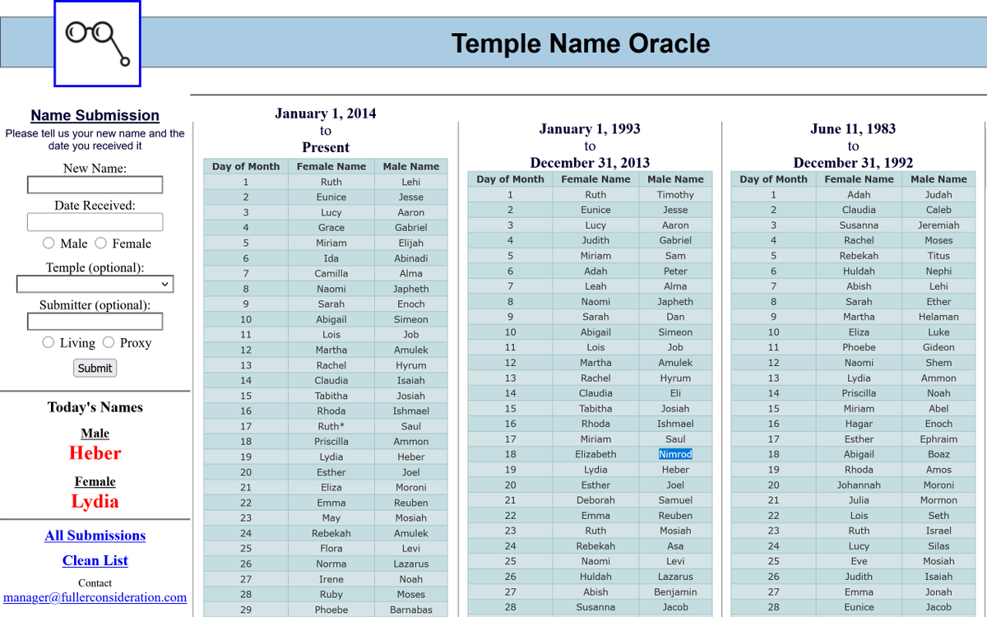Click Benjamin male name cell

675,591
